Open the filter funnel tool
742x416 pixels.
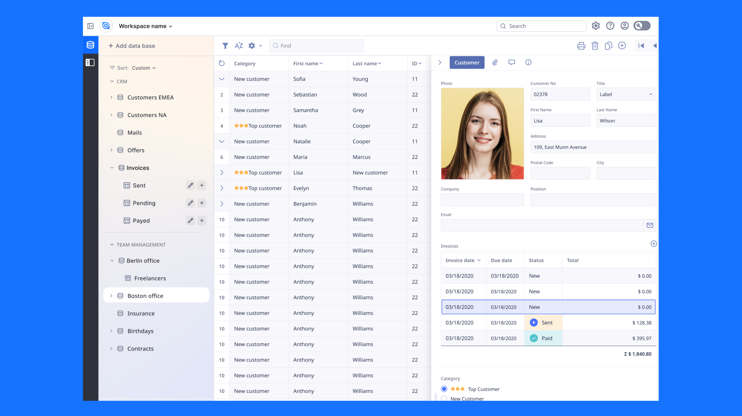[225, 46]
